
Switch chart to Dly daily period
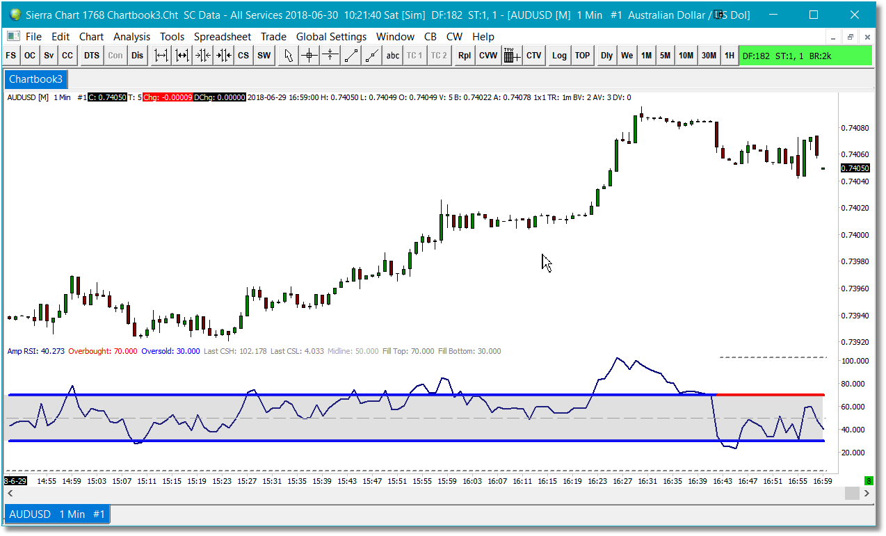(x=607, y=56)
